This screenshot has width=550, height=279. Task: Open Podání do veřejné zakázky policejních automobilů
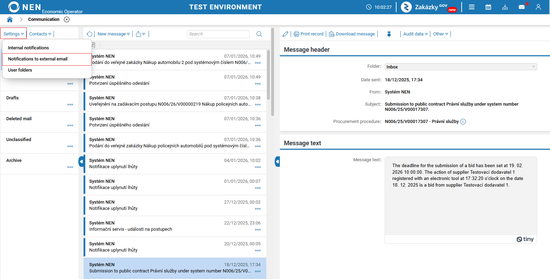coord(175,143)
